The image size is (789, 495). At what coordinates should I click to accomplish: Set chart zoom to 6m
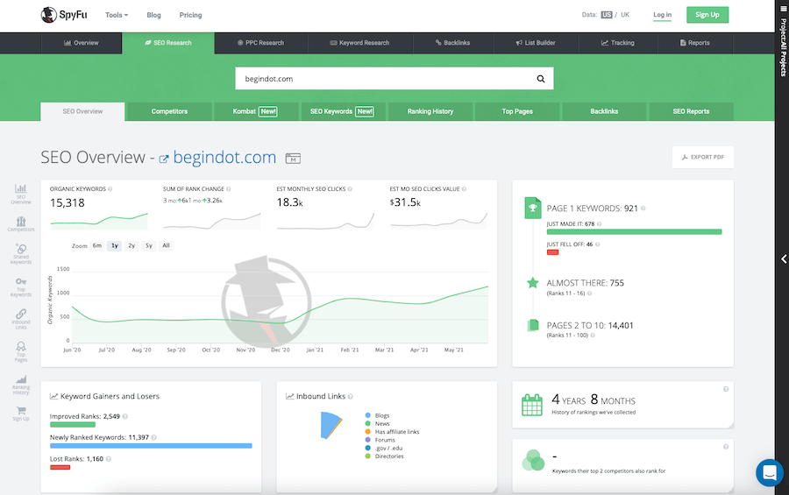(x=97, y=245)
